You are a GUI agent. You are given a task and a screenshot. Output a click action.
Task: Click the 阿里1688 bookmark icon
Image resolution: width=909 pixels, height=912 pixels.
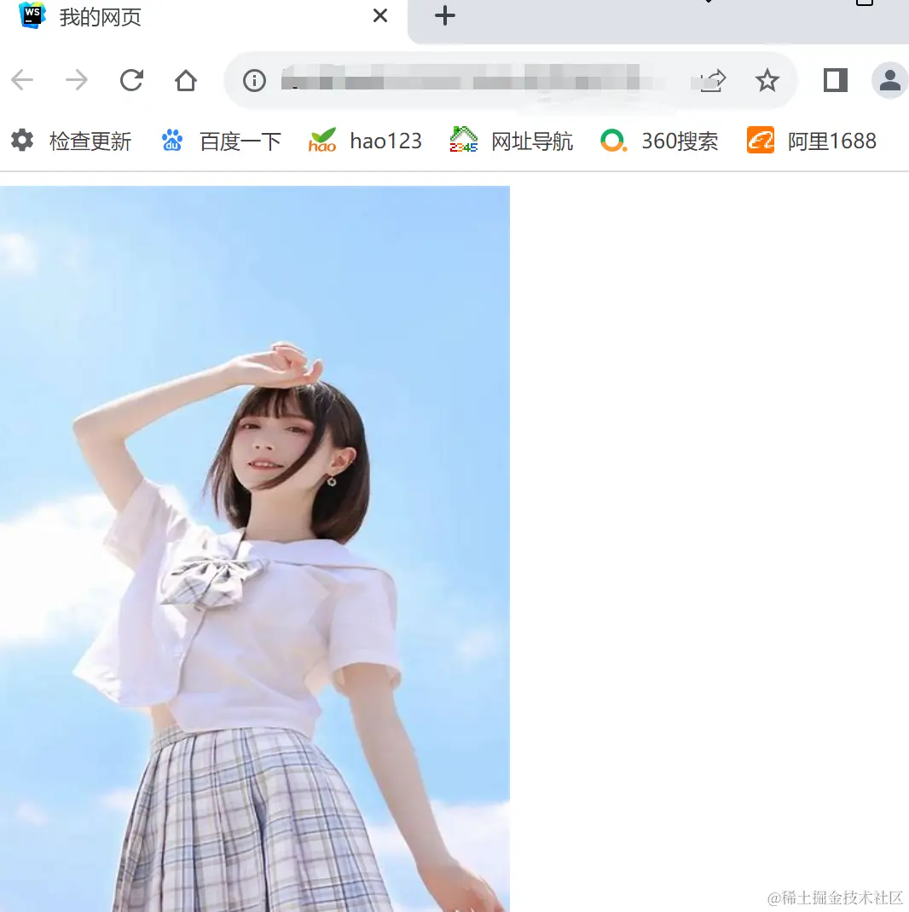(x=759, y=141)
